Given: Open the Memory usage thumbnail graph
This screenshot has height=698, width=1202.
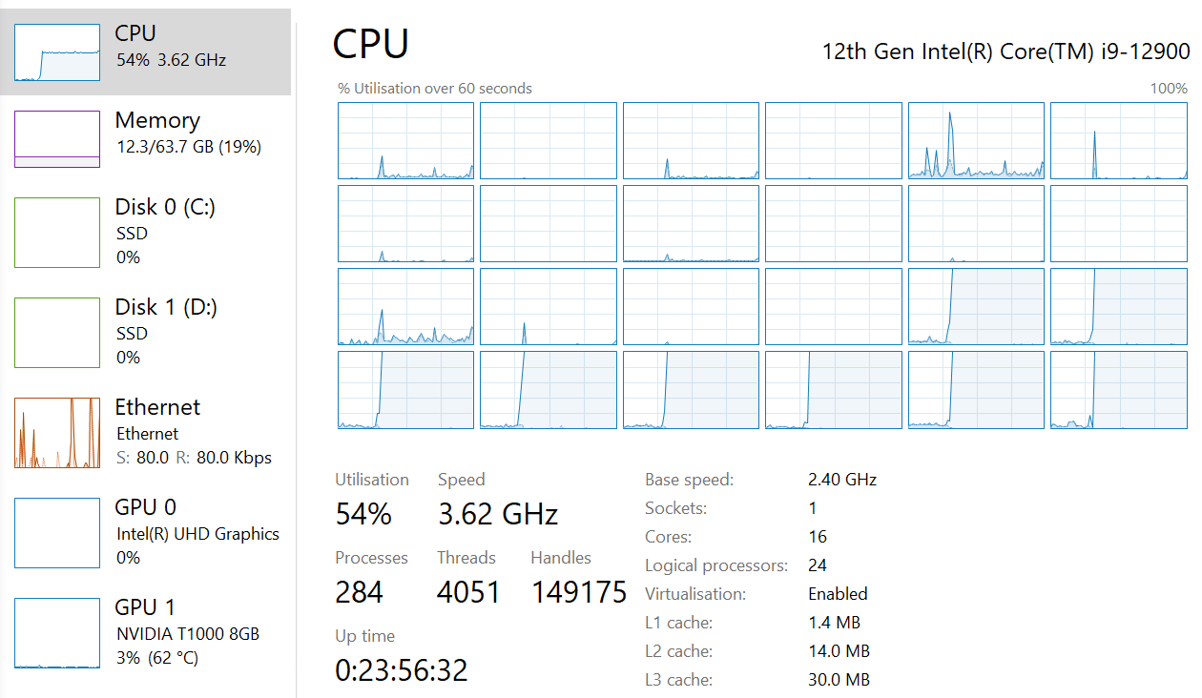Looking at the screenshot, I should 57,139.
